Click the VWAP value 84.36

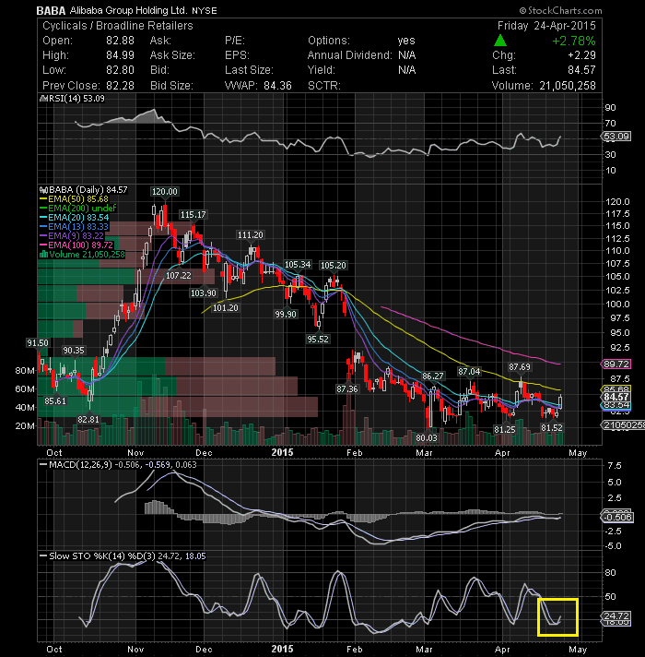pos(277,86)
